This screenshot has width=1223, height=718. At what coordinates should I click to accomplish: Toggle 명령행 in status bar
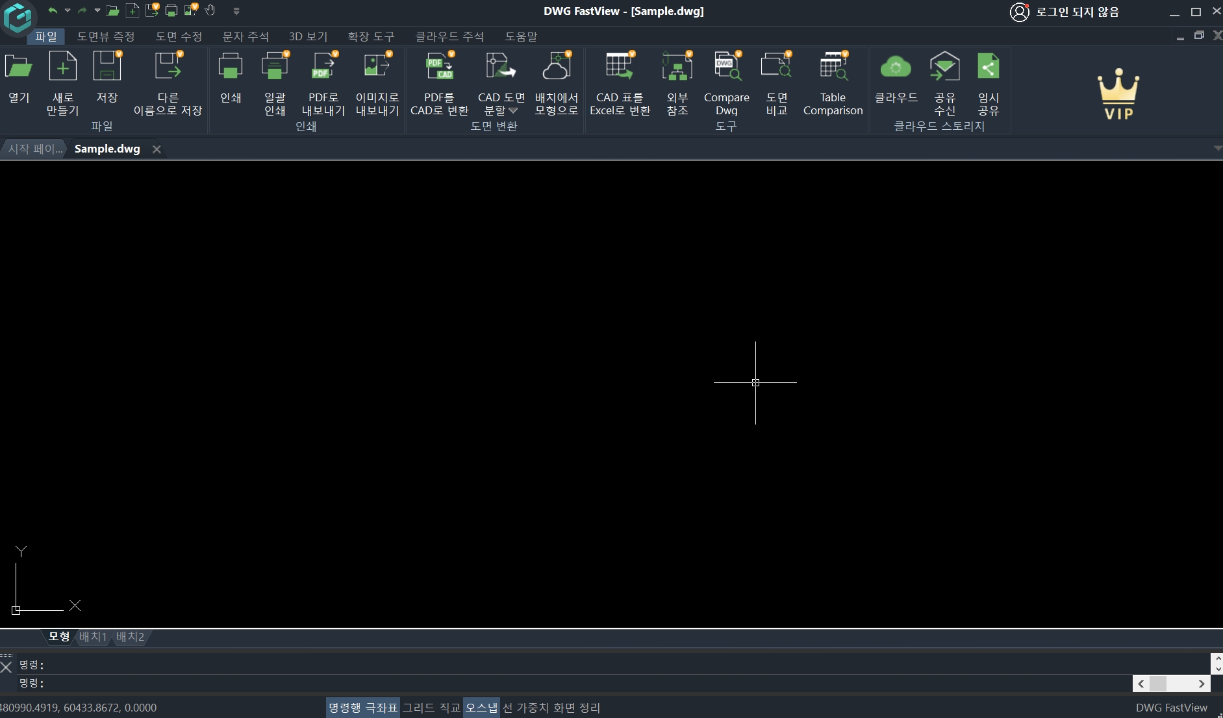click(344, 708)
